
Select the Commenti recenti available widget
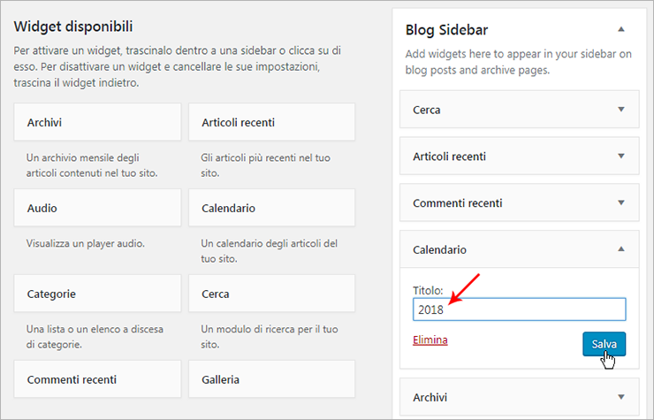point(97,379)
